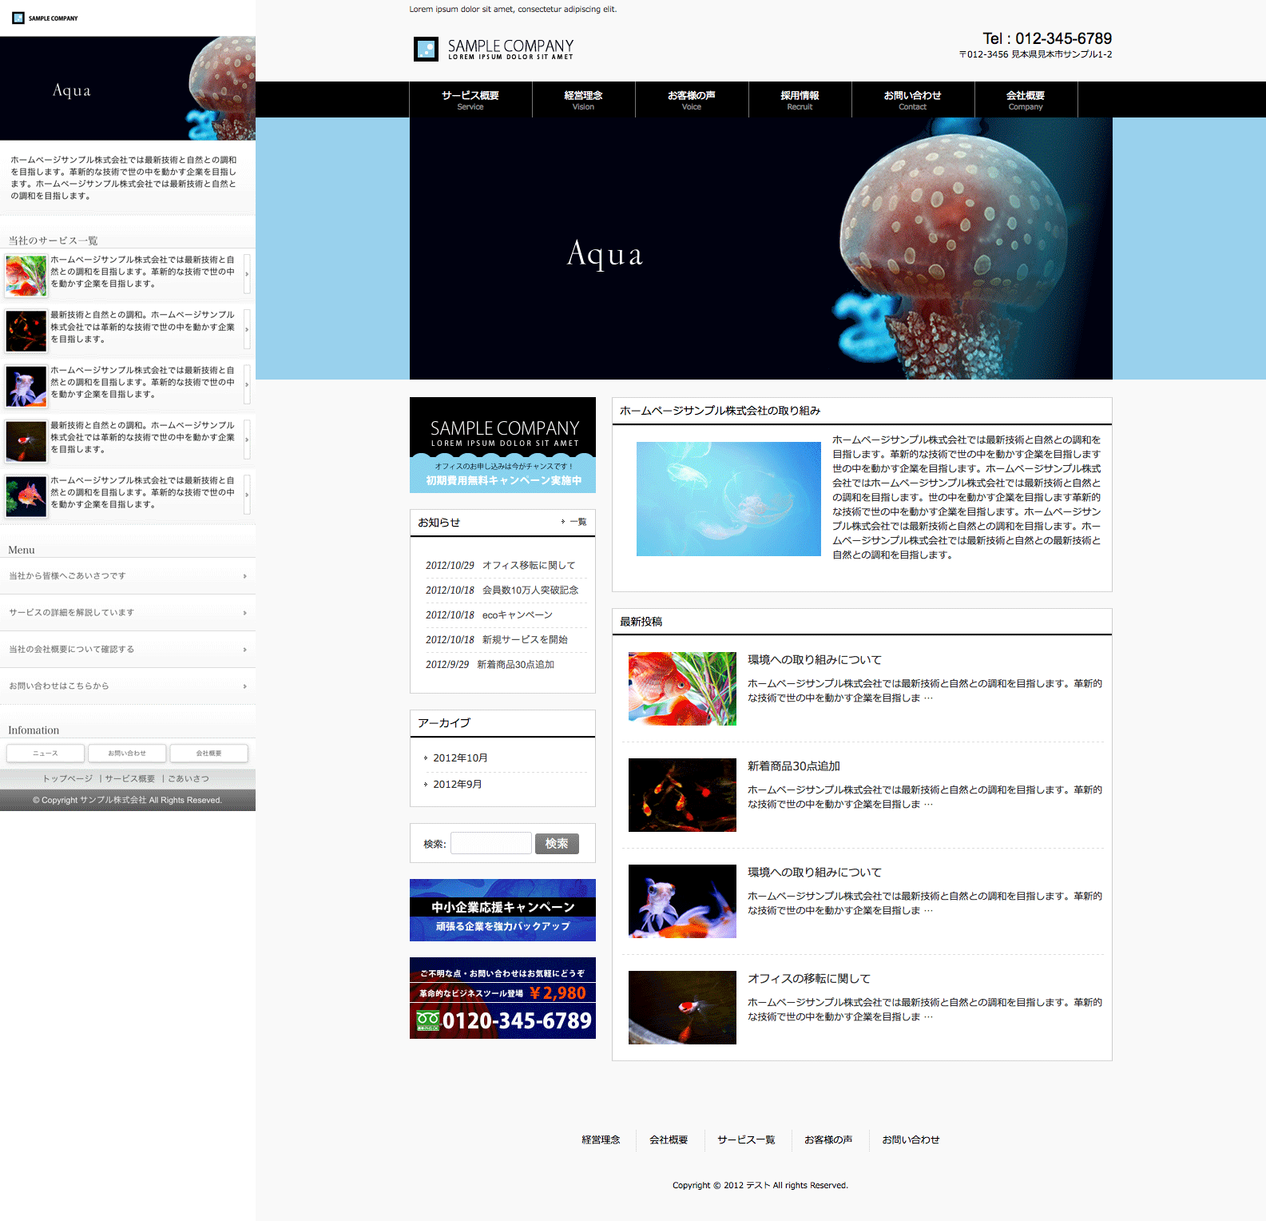Open the 採用情報 Recruit menu item
The image size is (1266, 1221).
[x=800, y=100]
